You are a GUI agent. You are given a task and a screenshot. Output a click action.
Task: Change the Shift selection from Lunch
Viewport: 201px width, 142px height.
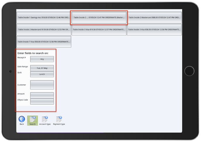pyautogui.click(x=42, y=74)
